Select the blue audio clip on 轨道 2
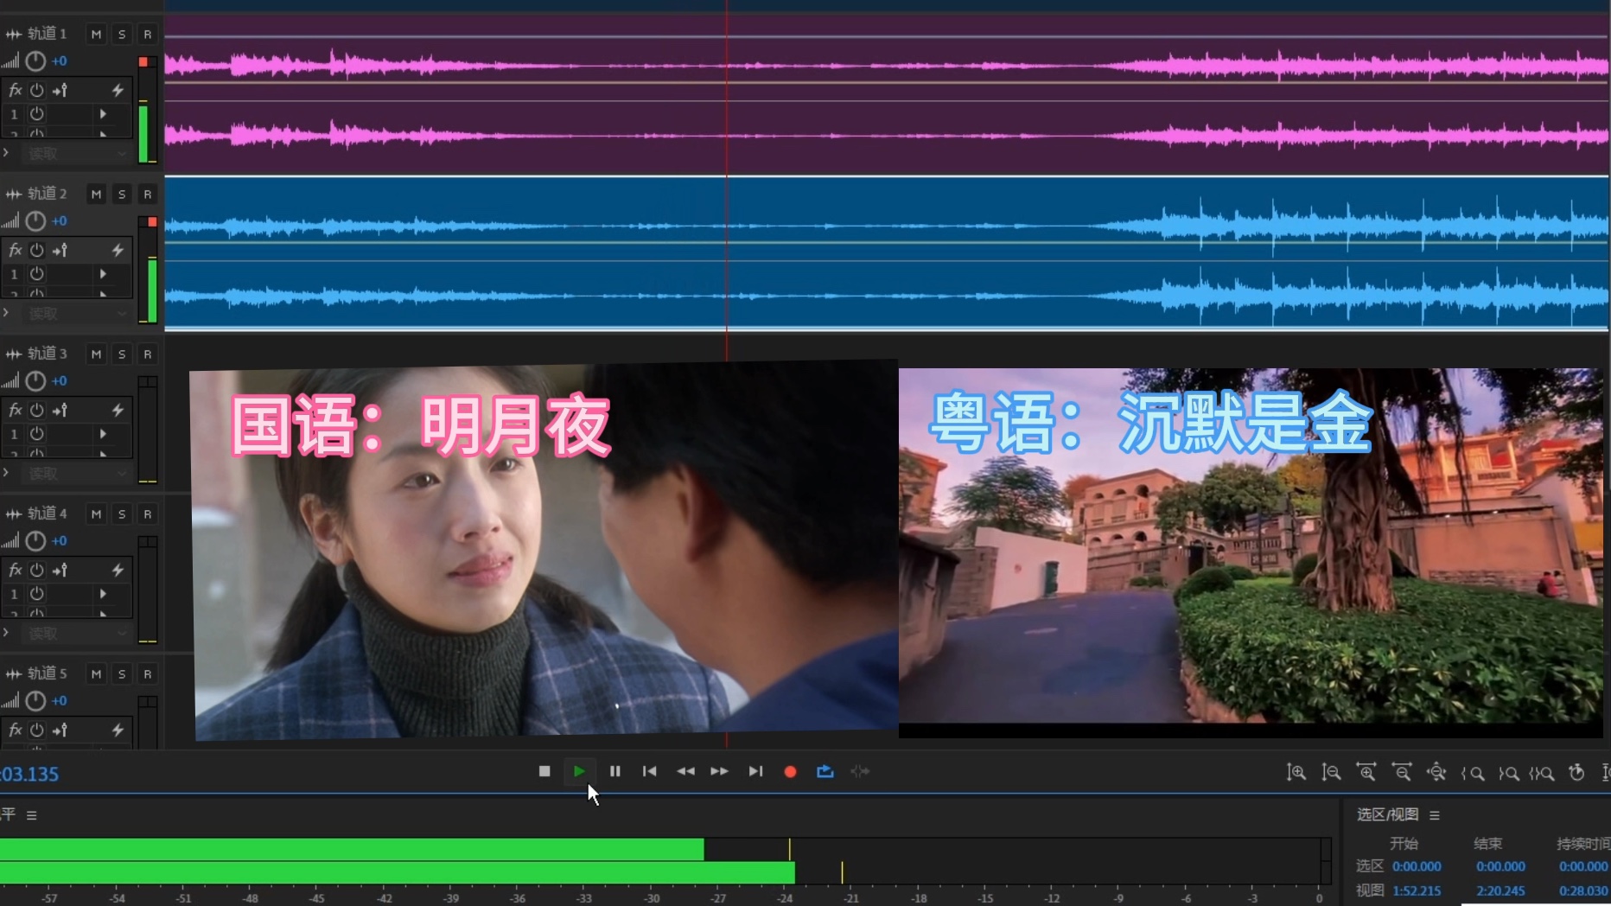This screenshot has height=906, width=1611. [886, 253]
